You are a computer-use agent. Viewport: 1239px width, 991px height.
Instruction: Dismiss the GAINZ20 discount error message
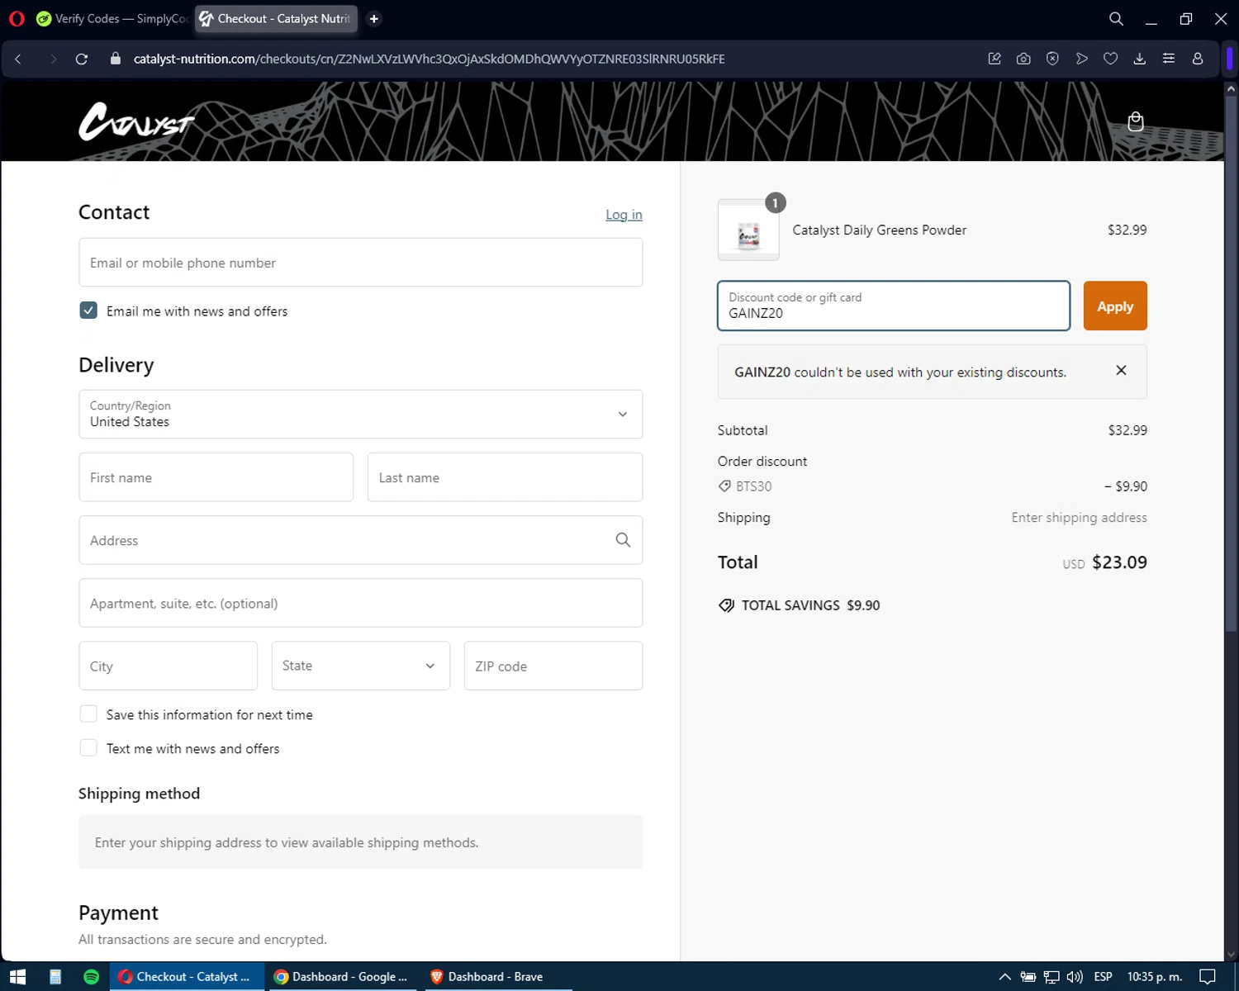[x=1121, y=370]
